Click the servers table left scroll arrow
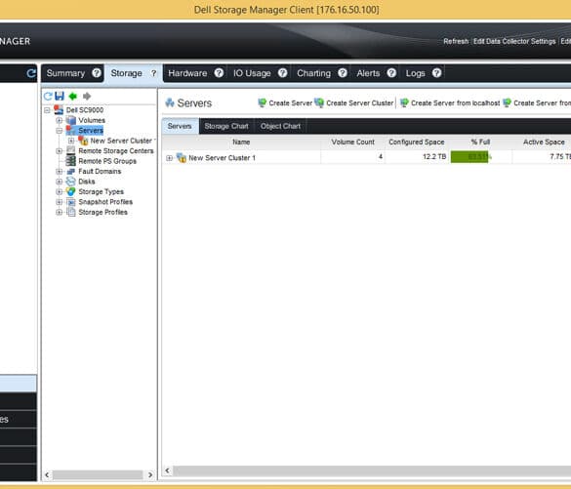Viewport: 571px width, 489px height. pos(168,470)
